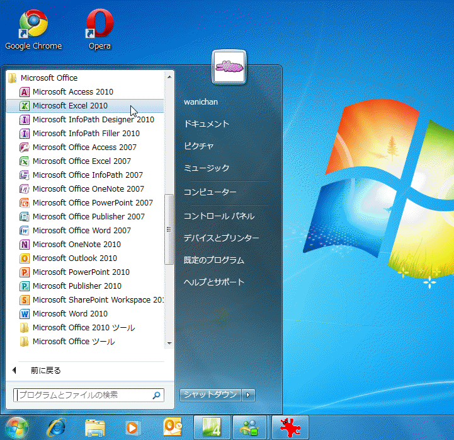
Task: Open Google Chrome desktop shortcut icon
Action: point(33,25)
